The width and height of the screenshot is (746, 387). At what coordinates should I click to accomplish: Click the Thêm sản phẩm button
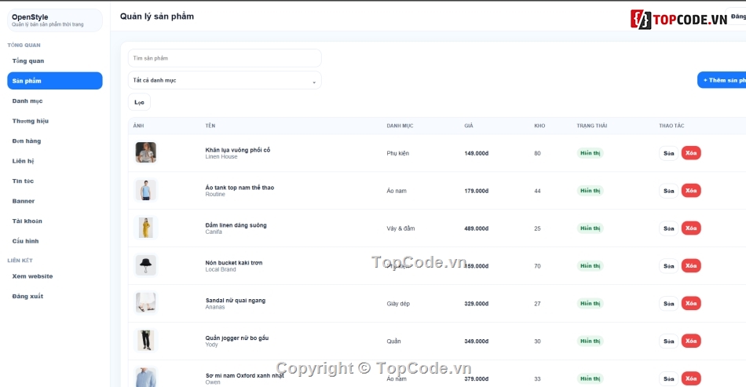(x=722, y=80)
